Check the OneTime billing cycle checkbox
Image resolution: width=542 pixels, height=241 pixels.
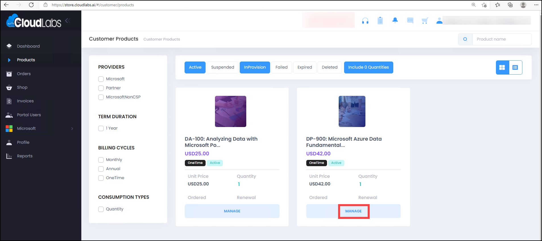pyautogui.click(x=101, y=178)
